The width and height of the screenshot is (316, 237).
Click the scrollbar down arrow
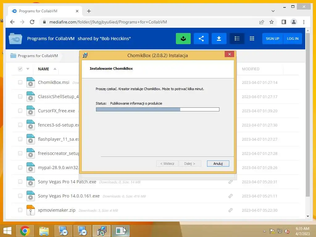pyautogui.click(x=308, y=216)
